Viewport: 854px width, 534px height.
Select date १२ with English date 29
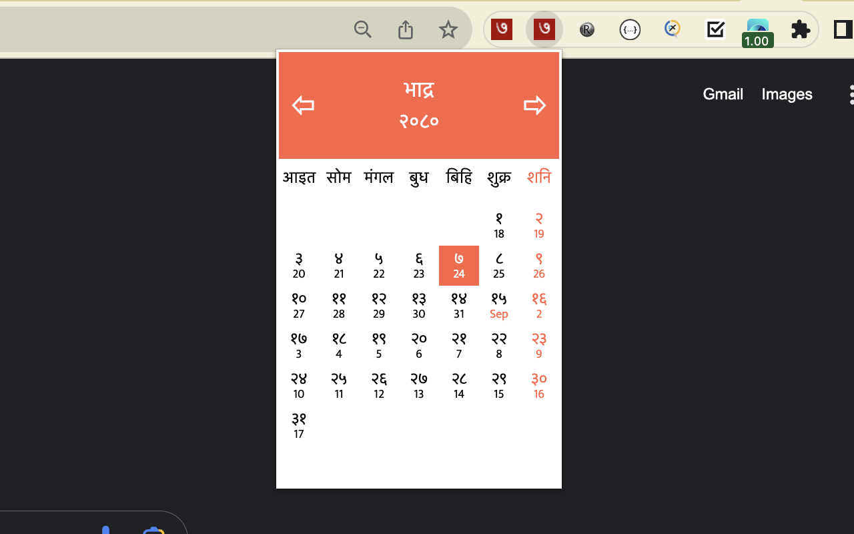[379, 306]
